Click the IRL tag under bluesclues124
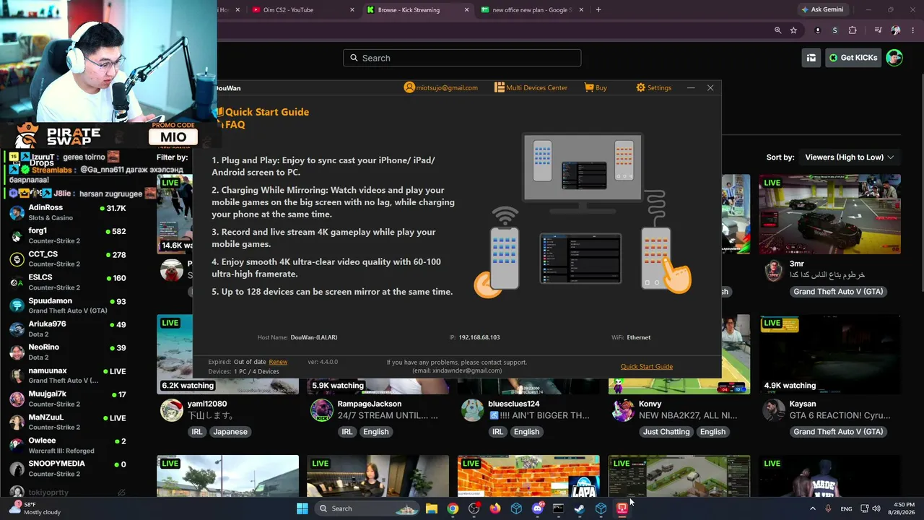Screen dimensions: 924x520 (x=497, y=432)
